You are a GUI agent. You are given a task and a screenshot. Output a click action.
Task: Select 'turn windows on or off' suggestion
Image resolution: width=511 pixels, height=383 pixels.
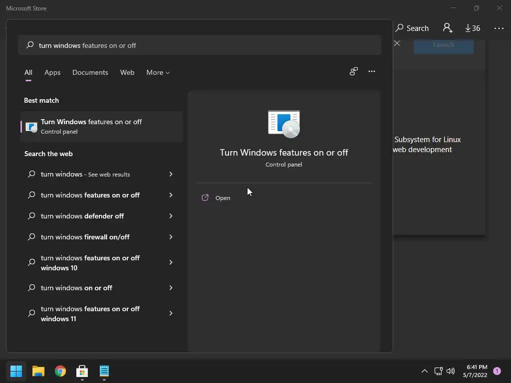(x=76, y=288)
